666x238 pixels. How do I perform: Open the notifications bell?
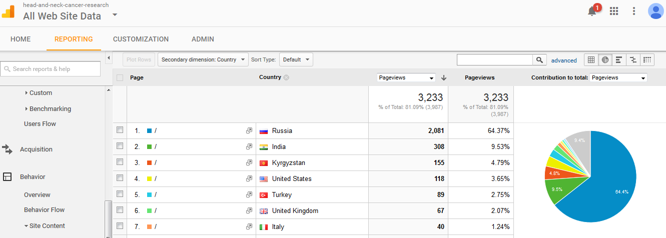592,11
